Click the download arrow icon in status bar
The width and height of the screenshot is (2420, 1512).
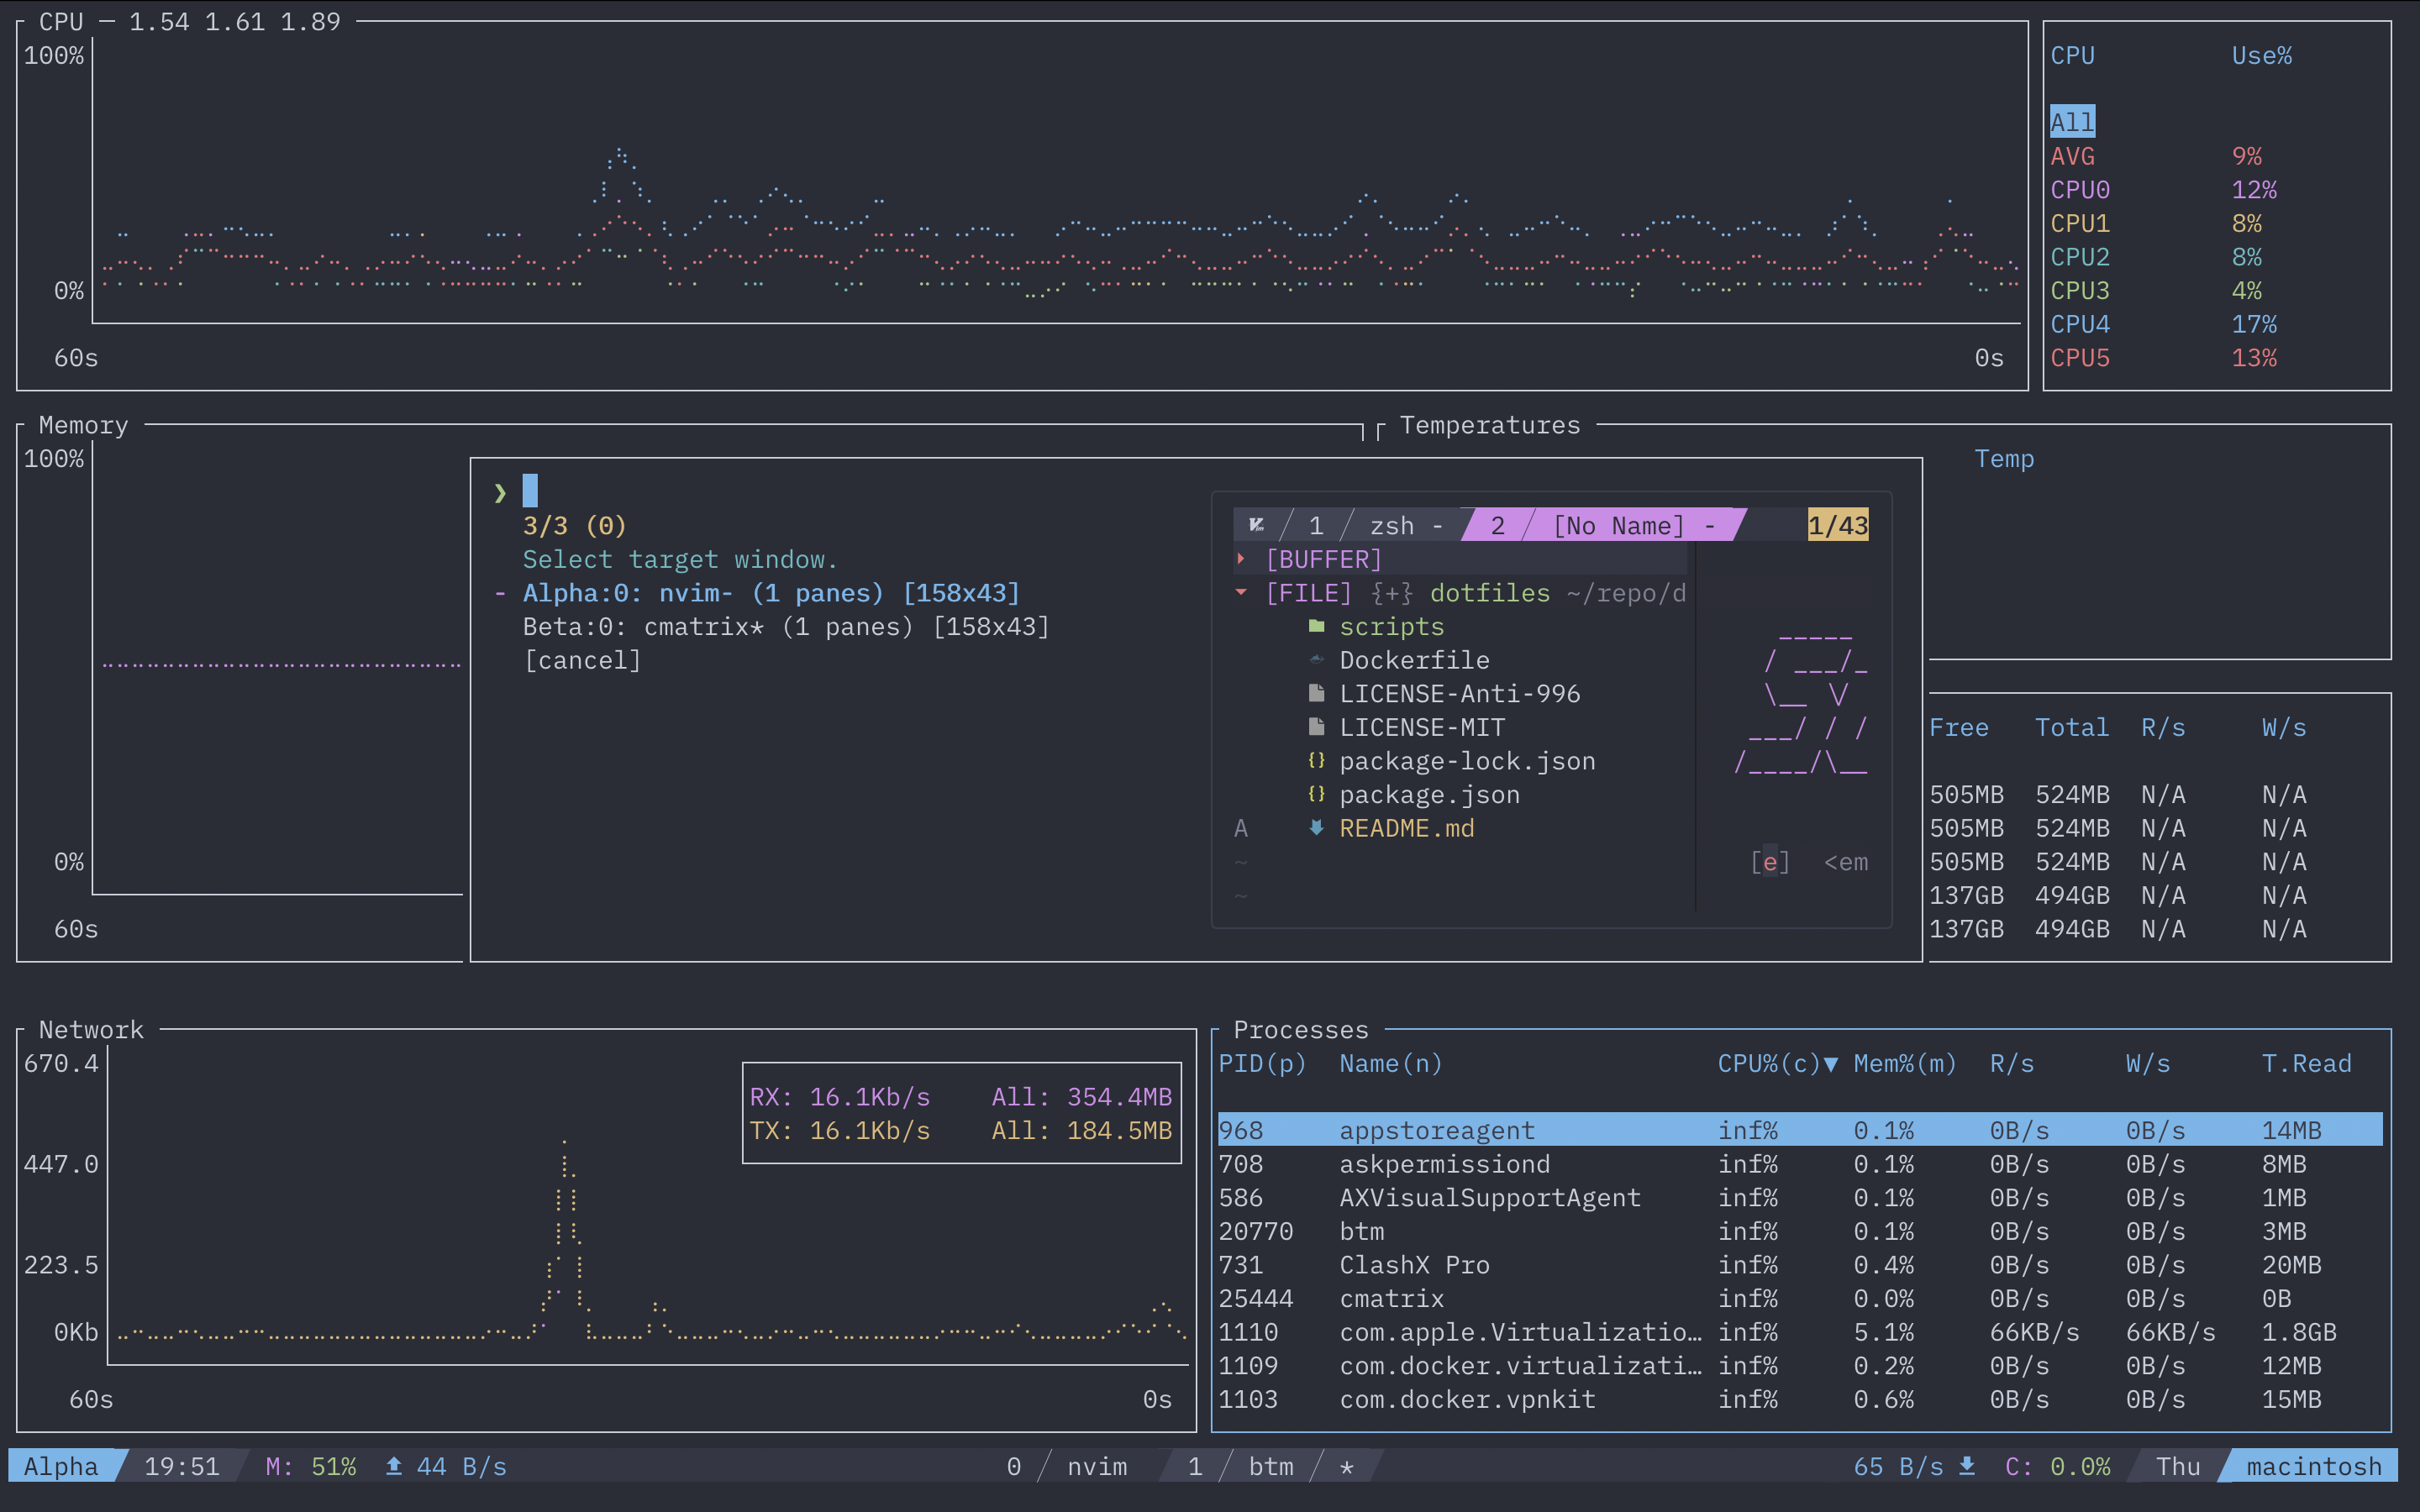pyautogui.click(x=1967, y=1466)
